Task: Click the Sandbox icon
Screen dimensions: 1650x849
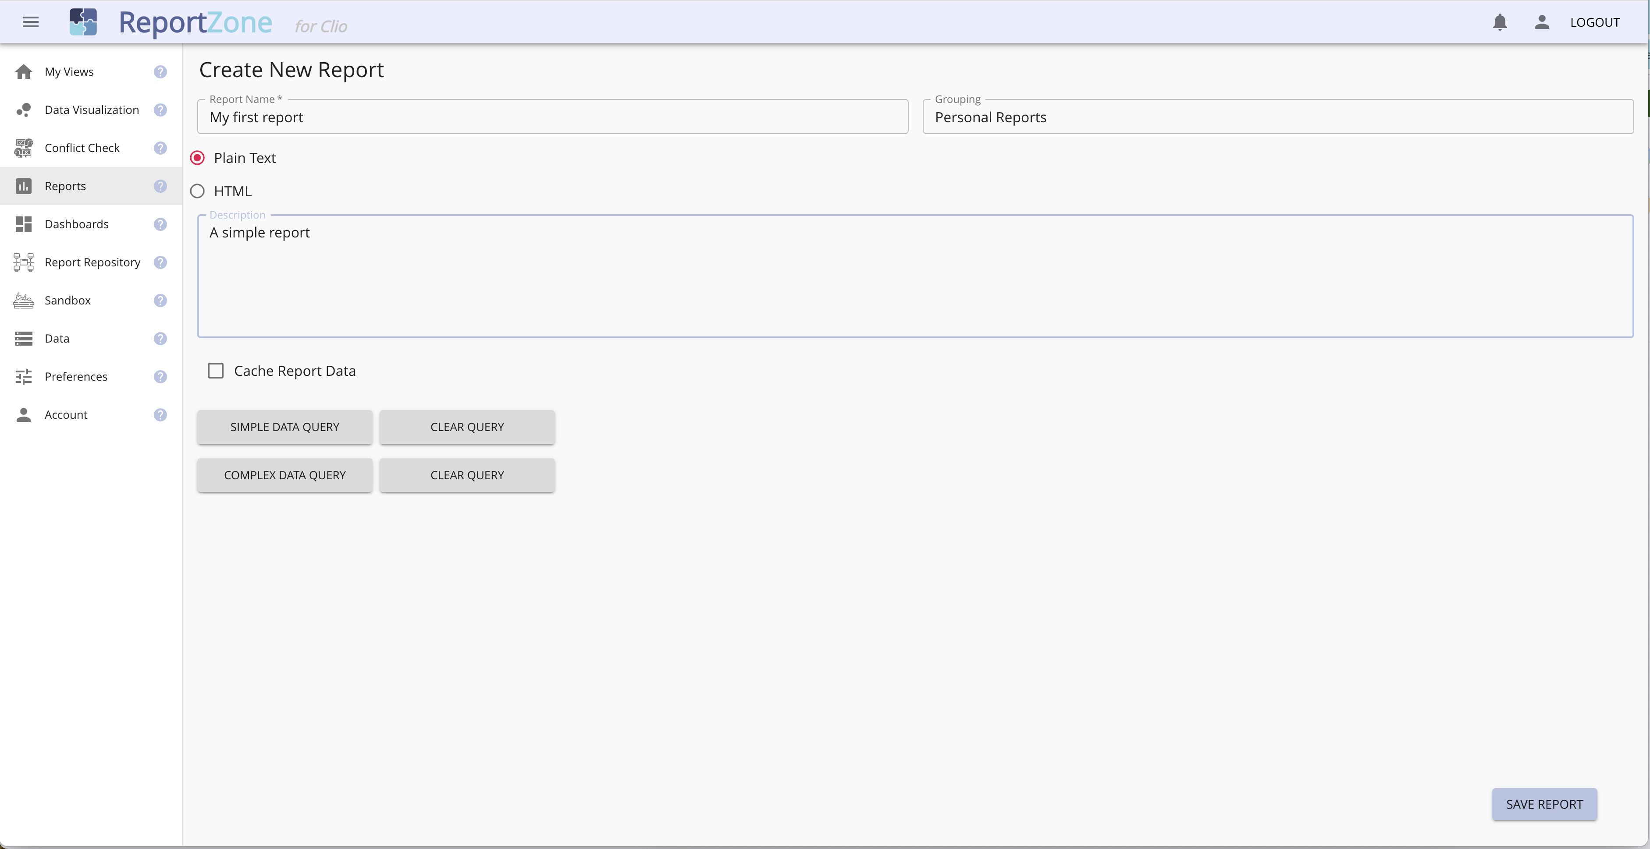Action: click(24, 300)
